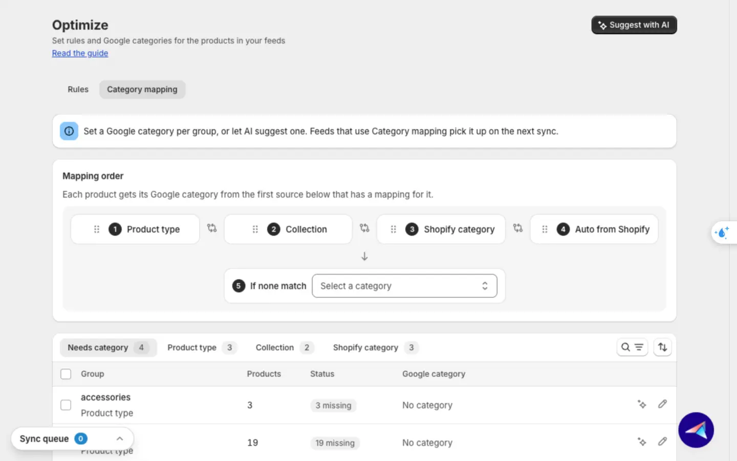Screen dimensions: 737x461
Task: Select all groups with header checkbox
Action: click(x=66, y=374)
